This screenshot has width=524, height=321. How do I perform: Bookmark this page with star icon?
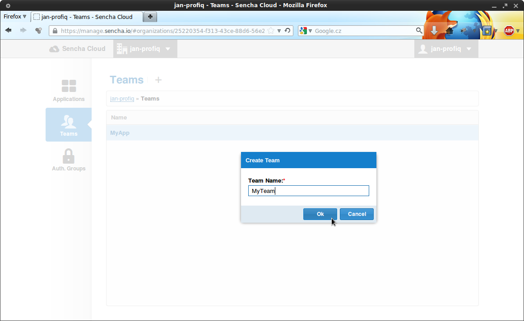point(271,31)
